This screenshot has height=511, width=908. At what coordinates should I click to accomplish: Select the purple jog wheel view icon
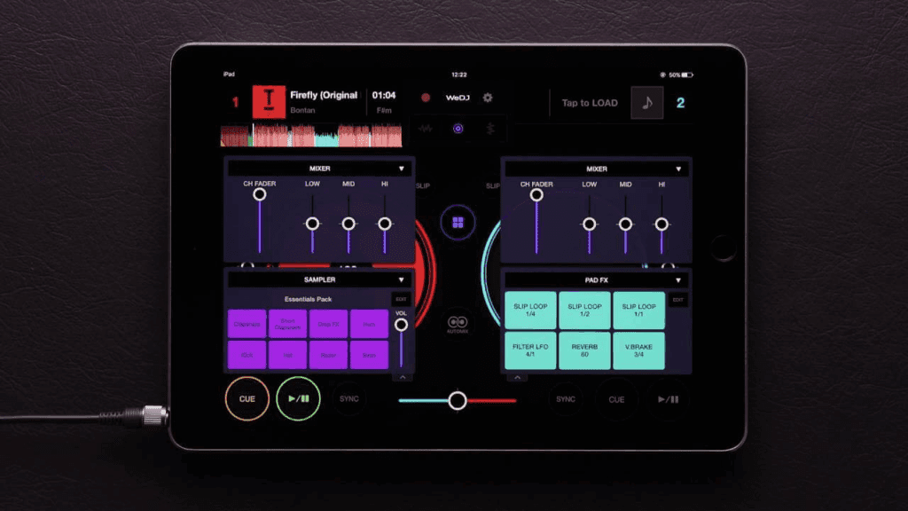click(458, 129)
